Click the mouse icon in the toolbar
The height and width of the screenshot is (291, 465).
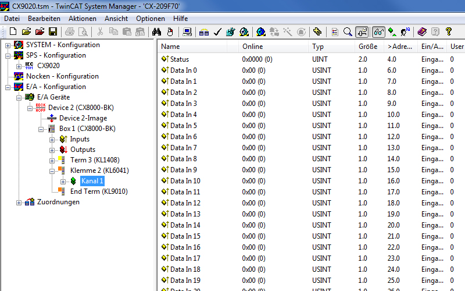[x=170, y=31]
